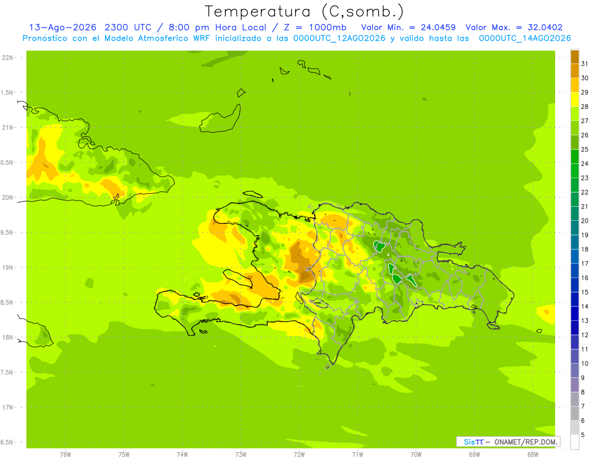
Task: Click the latitude label "22N"
Action: click(x=7, y=58)
